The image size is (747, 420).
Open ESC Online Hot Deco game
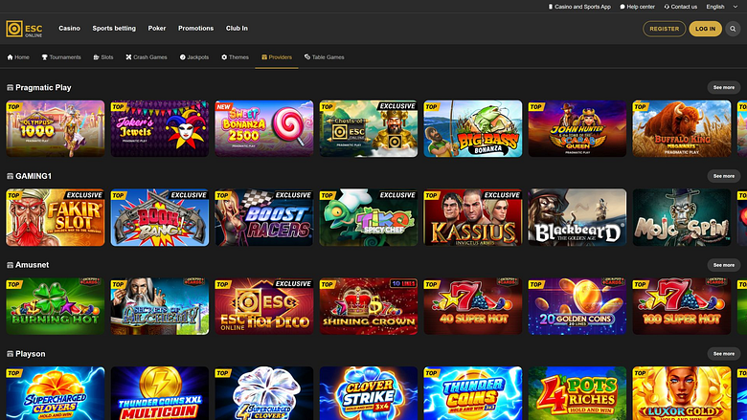(264, 306)
